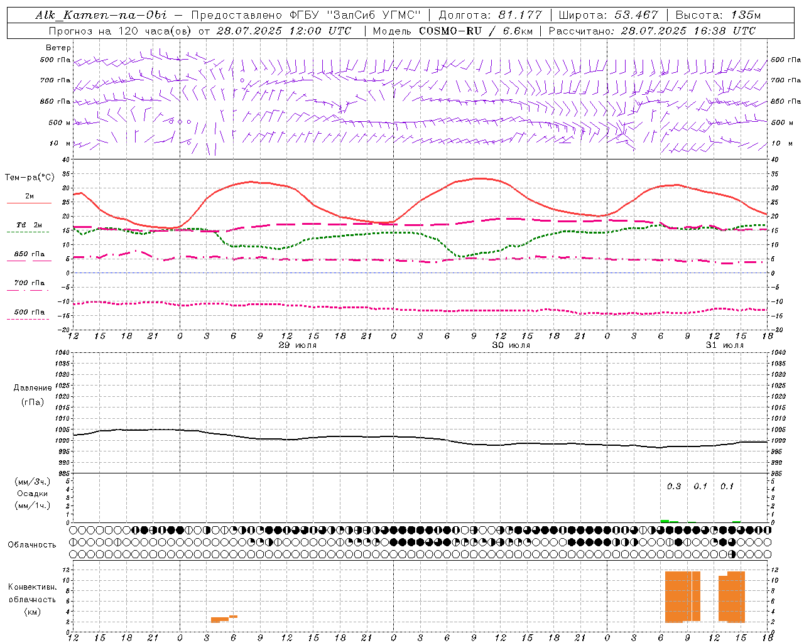Click the '(мм/1ч.)' precipitation unit label
This screenshot has width=804, height=643.
(32, 505)
